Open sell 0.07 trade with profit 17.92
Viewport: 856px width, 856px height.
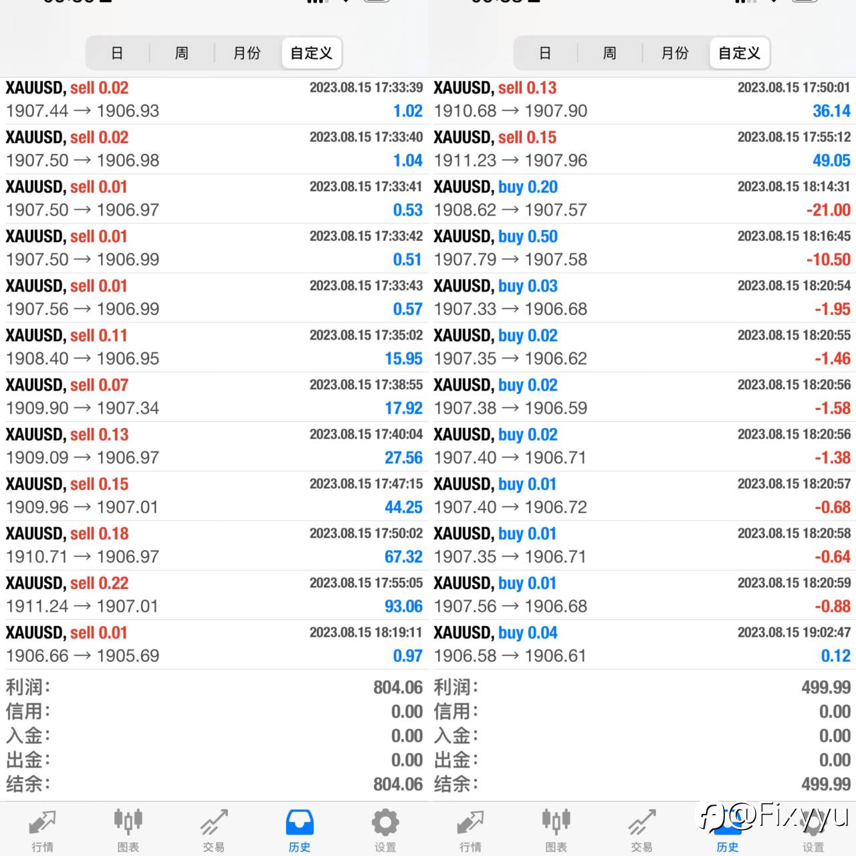click(x=214, y=397)
